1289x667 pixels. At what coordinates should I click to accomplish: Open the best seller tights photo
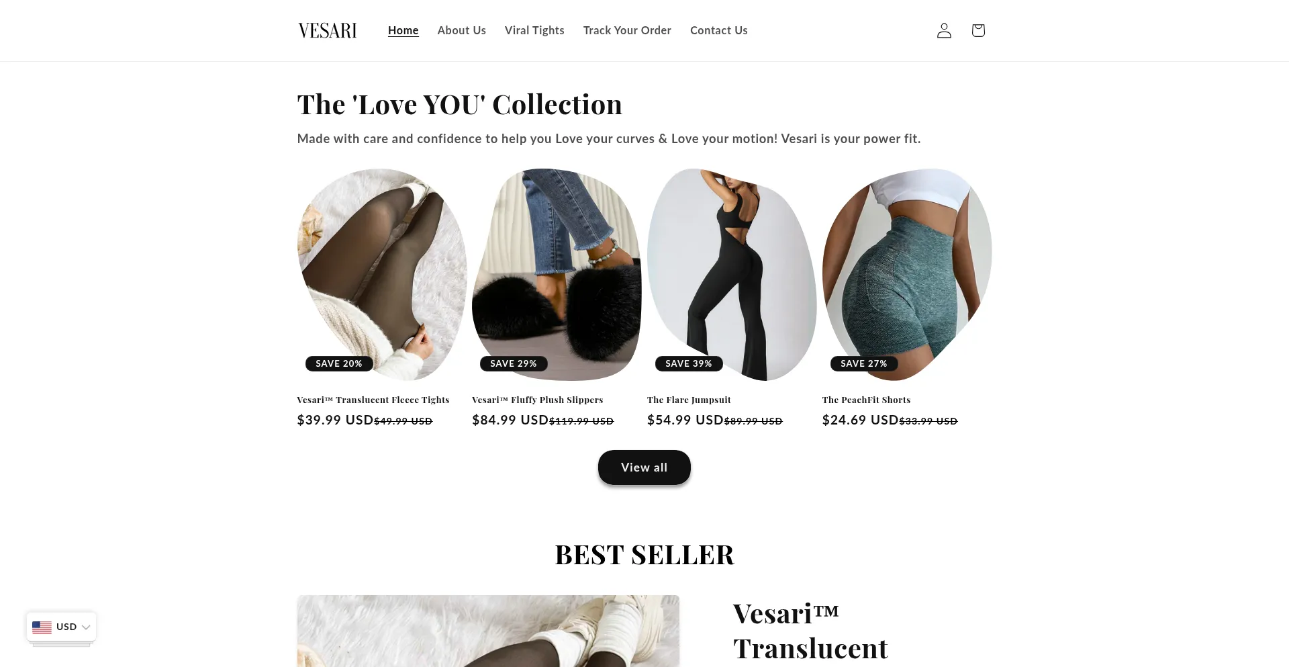(488, 631)
